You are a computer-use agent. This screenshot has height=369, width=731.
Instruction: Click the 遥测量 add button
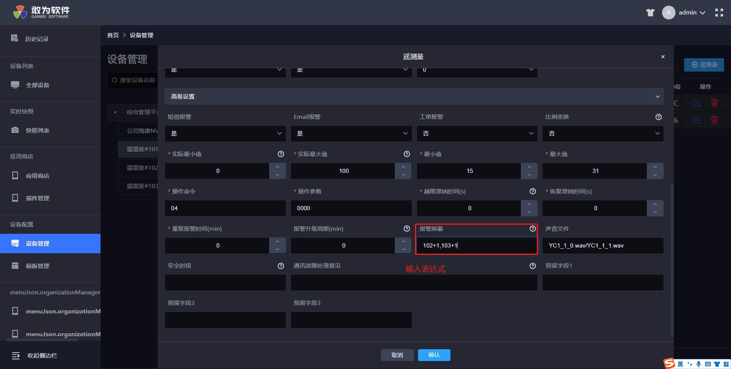tap(704, 65)
